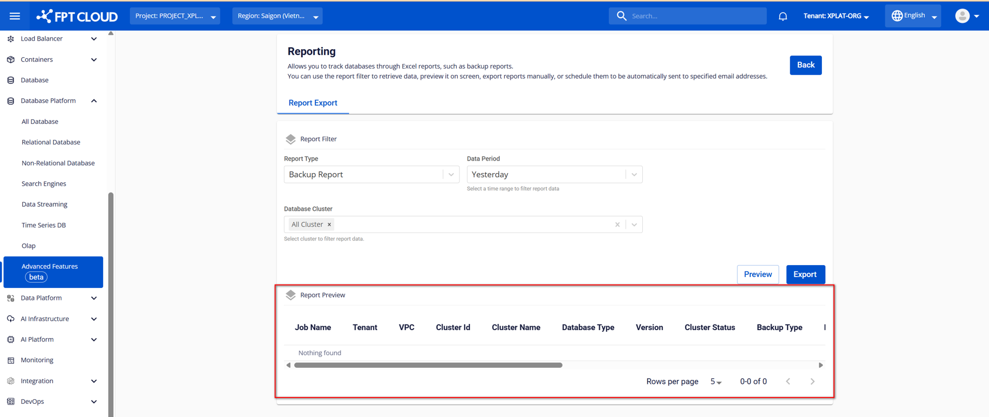Click the horizontal table scrollbar thumb
This screenshot has width=989, height=417.
click(x=428, y=365)
